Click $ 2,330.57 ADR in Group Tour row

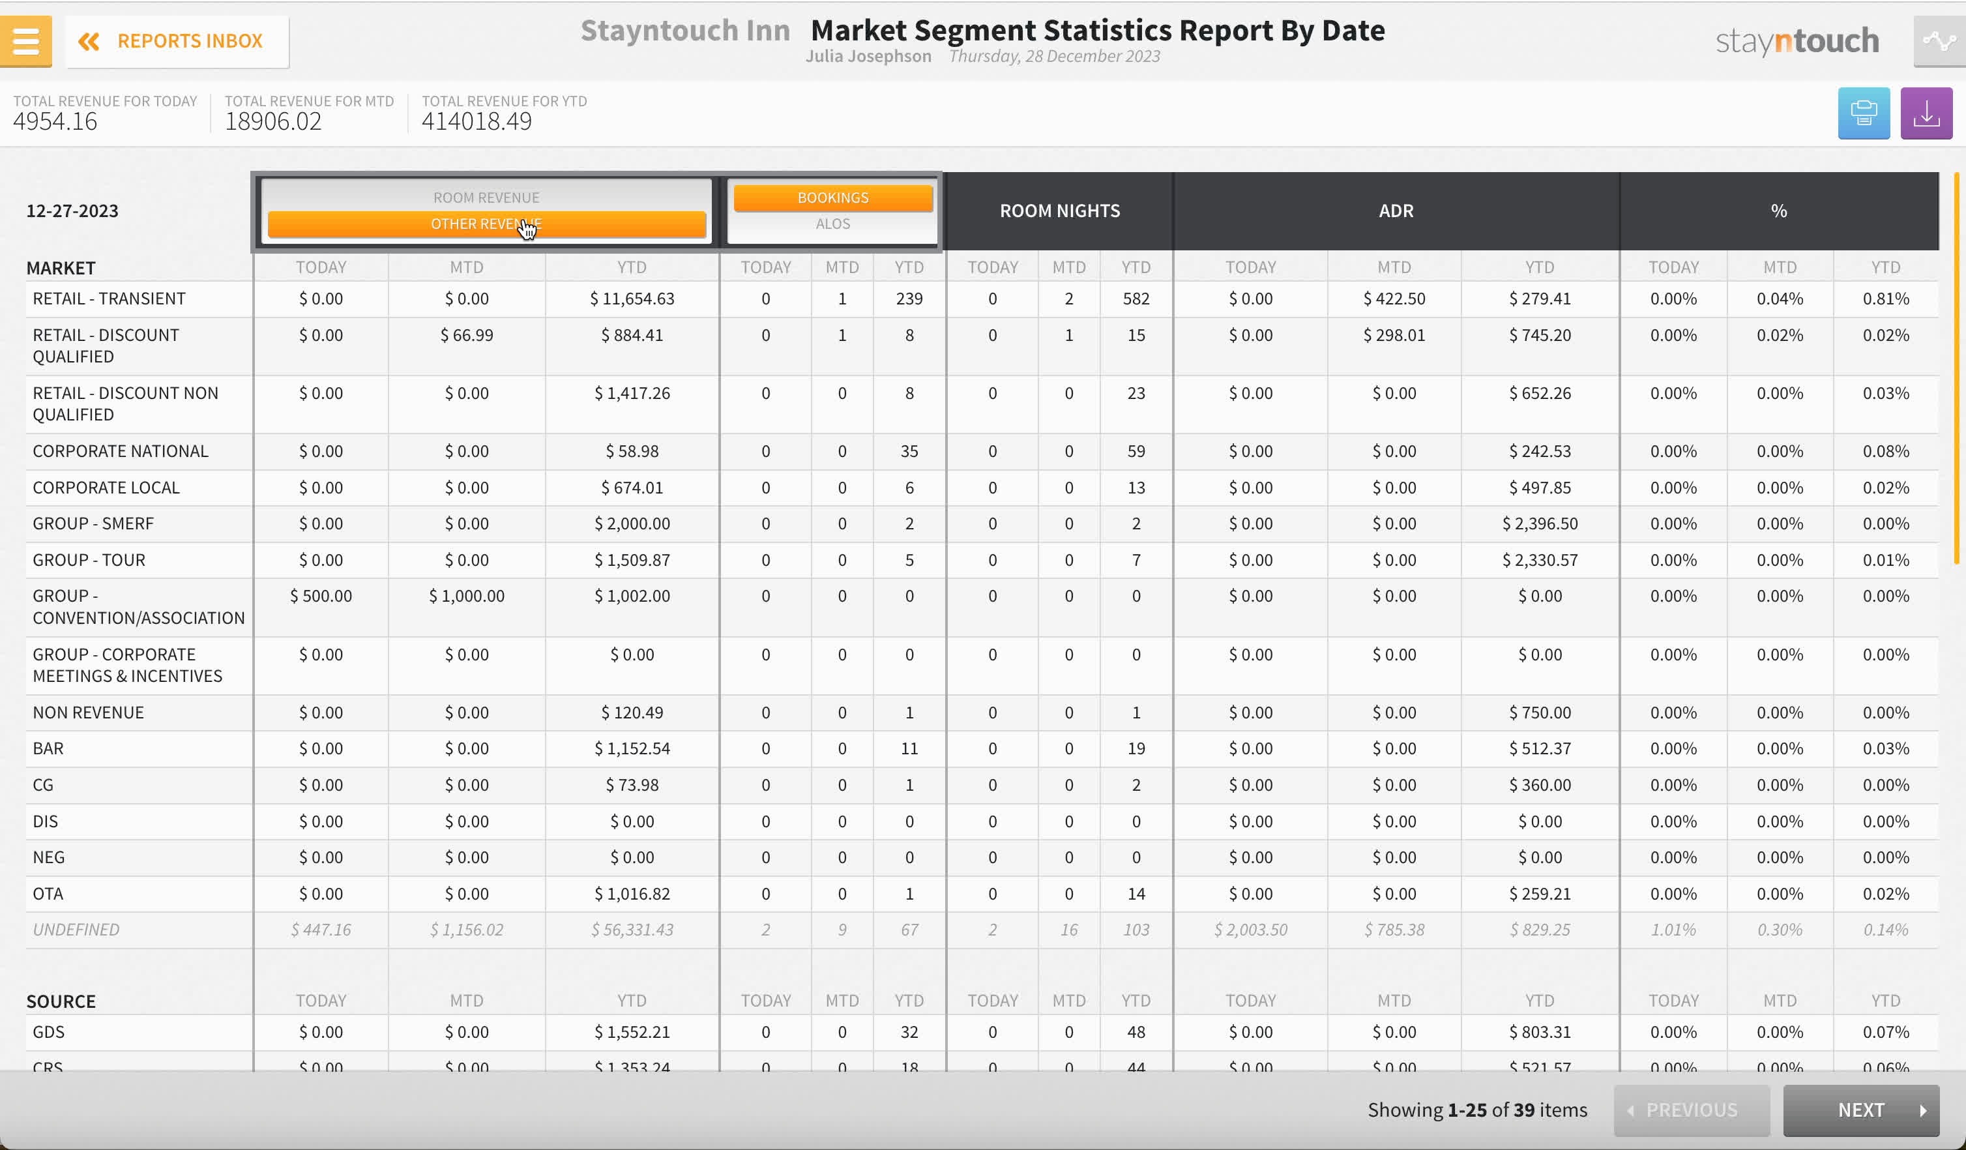pyautogui.click(x=1540, y=560)
